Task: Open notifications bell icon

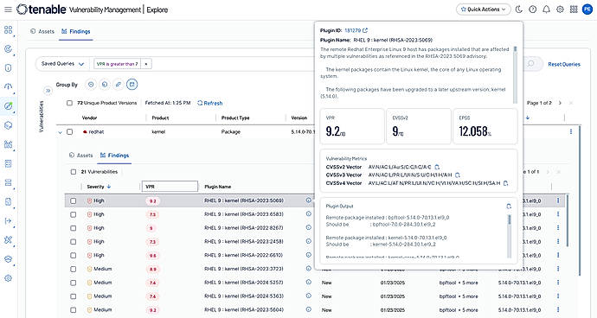Action: click(546, 10)
